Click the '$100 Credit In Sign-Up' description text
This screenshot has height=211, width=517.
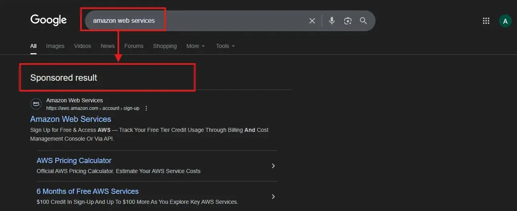(137, 202)
